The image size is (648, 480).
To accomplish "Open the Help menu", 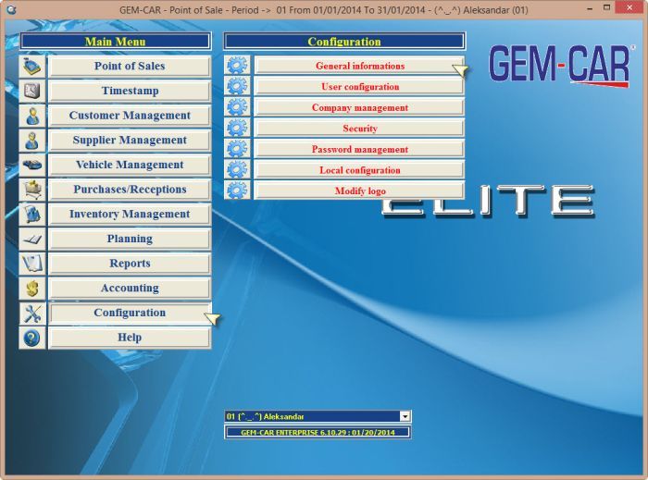I will click(130, 338).
